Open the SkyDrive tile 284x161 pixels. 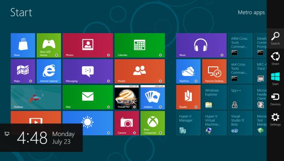click(x=188, y=71)
